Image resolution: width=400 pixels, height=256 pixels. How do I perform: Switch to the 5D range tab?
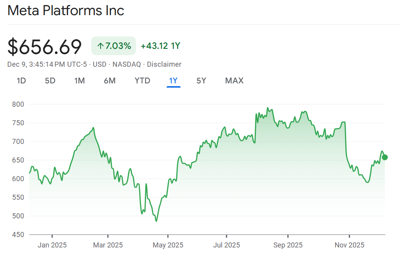click(x=50, y=81)
